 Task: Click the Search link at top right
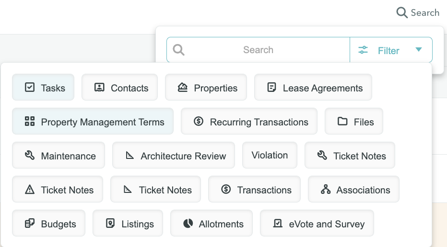(x=418, y=12)
